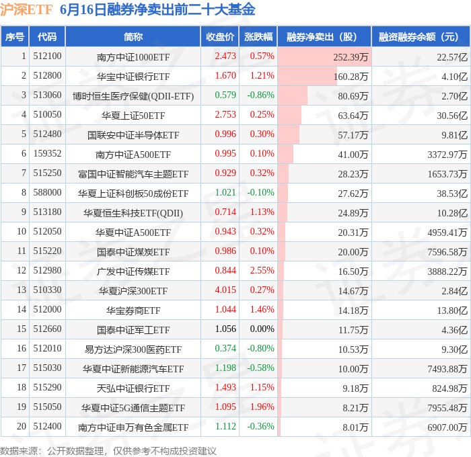Screen dimensions: 471x457
Task: Click the 0.00% change value
Action: [262, 329]
